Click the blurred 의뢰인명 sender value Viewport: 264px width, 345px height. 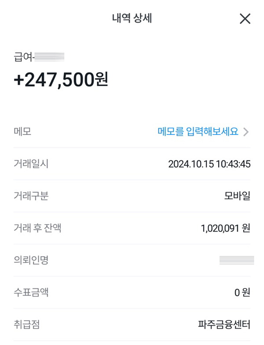(237, 260)
